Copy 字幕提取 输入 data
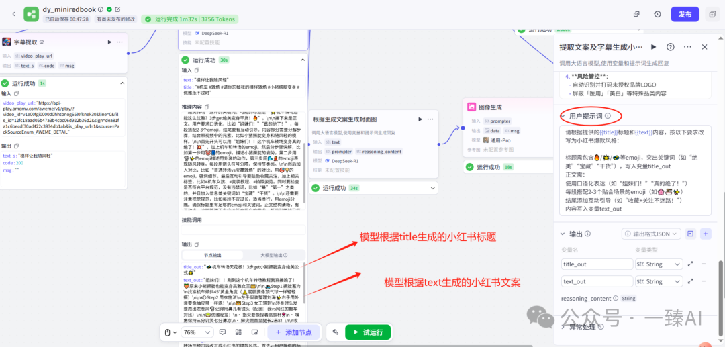Viewport: 725px width, 347px height. click(x=16, y=93)
